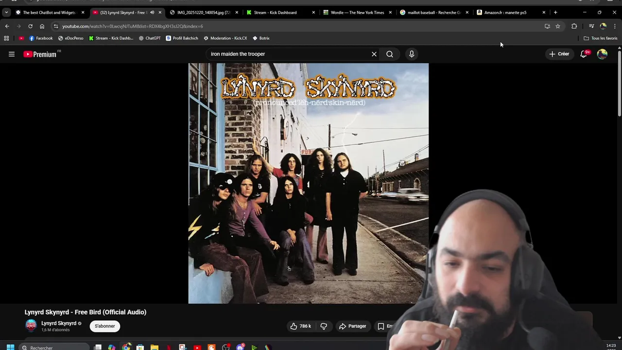Open Chrome's three-dot menu
This screenshot has width=622, height=350.
coord(615,26)
